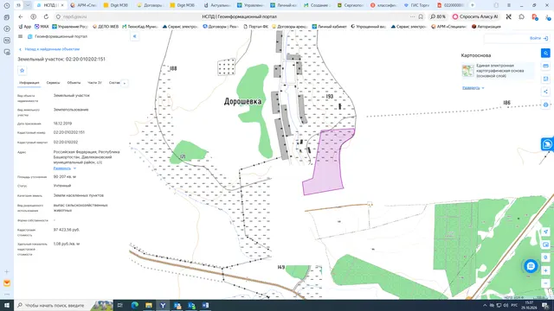
Task: Add land plot to favorites star
Action: pyautogui.click(x=22, y=71)
